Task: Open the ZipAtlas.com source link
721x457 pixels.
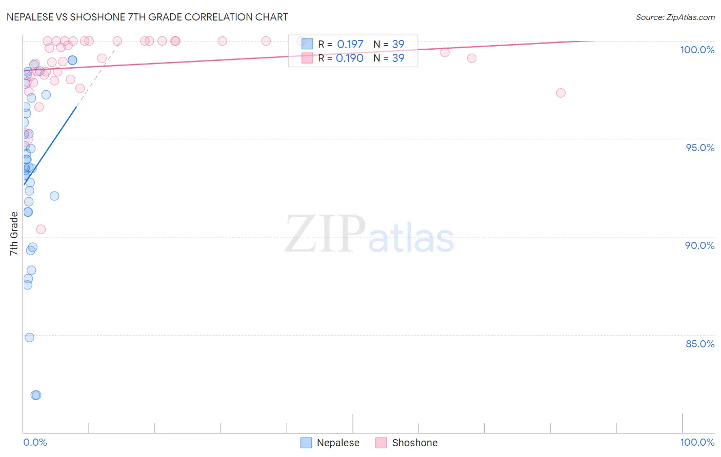Action: [675, 17]
